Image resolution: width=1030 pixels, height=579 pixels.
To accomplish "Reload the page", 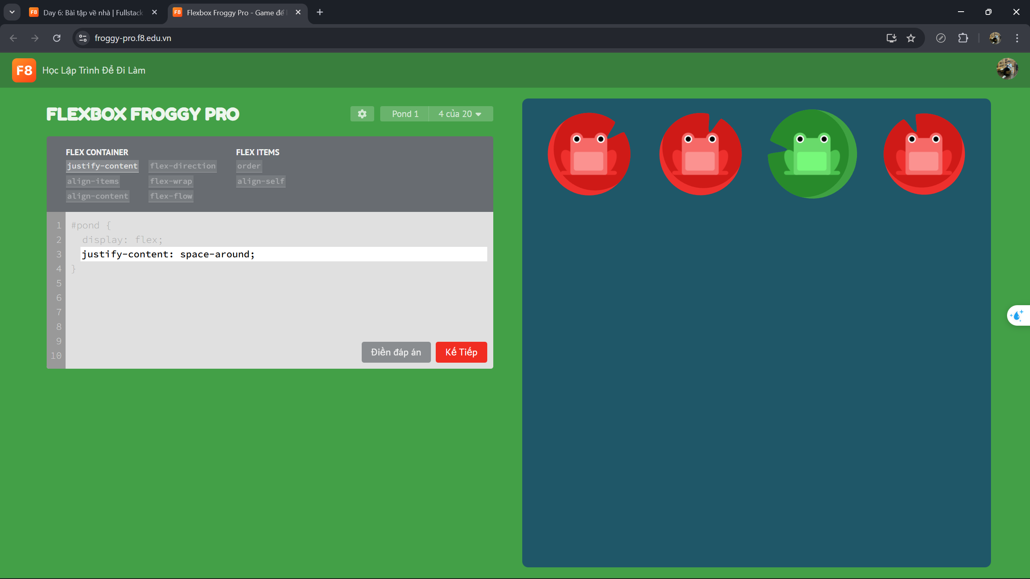I will 57,38.
